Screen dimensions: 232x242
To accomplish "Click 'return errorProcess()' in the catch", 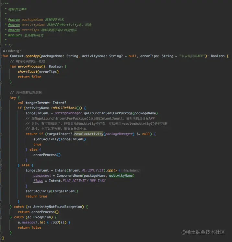I will 38,212.
